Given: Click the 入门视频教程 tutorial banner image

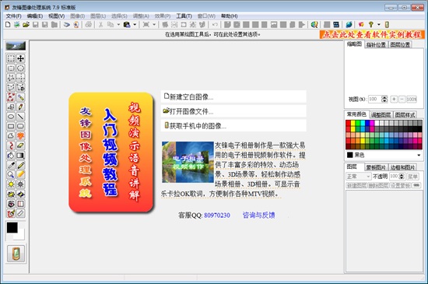Looking at the screenshot, I should coord(111,153).
